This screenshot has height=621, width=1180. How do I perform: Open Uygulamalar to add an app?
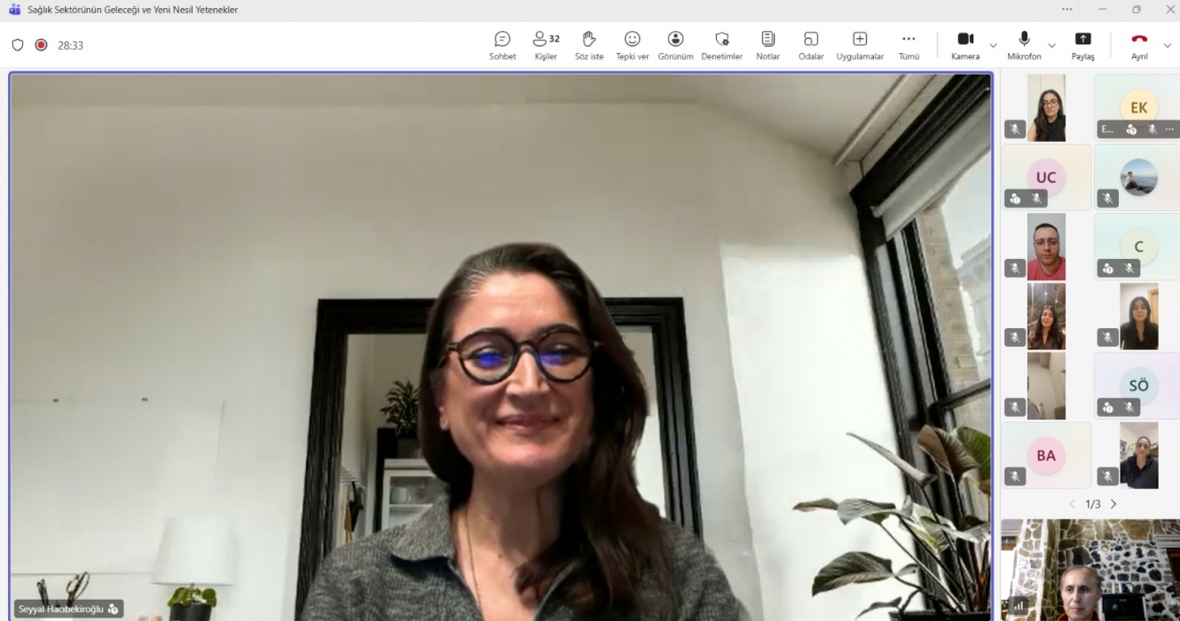click(860, 45)
